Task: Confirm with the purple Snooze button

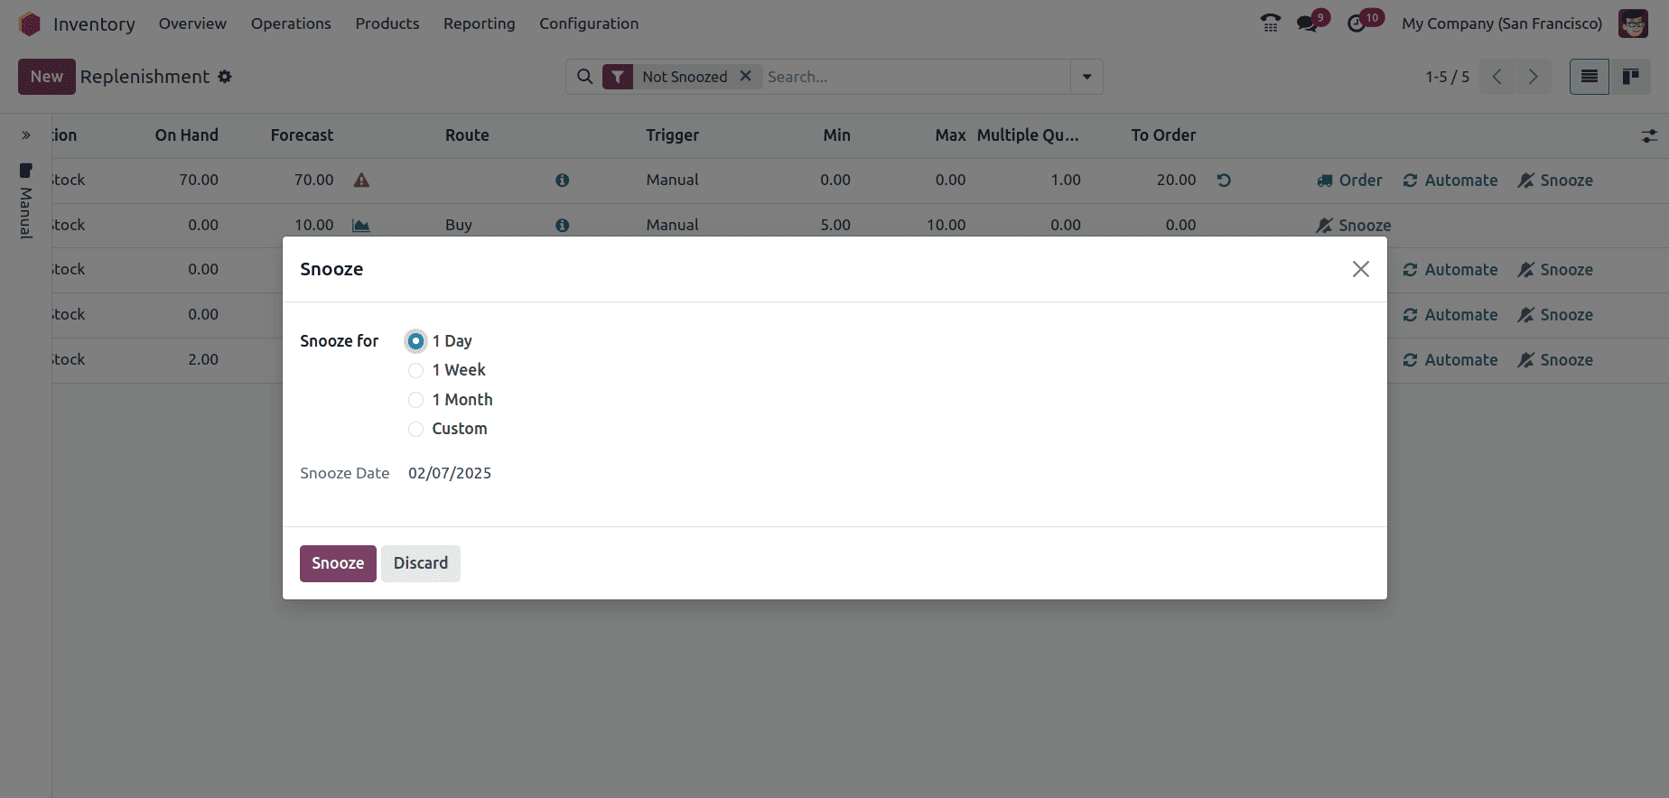Action: click(338, 563)
